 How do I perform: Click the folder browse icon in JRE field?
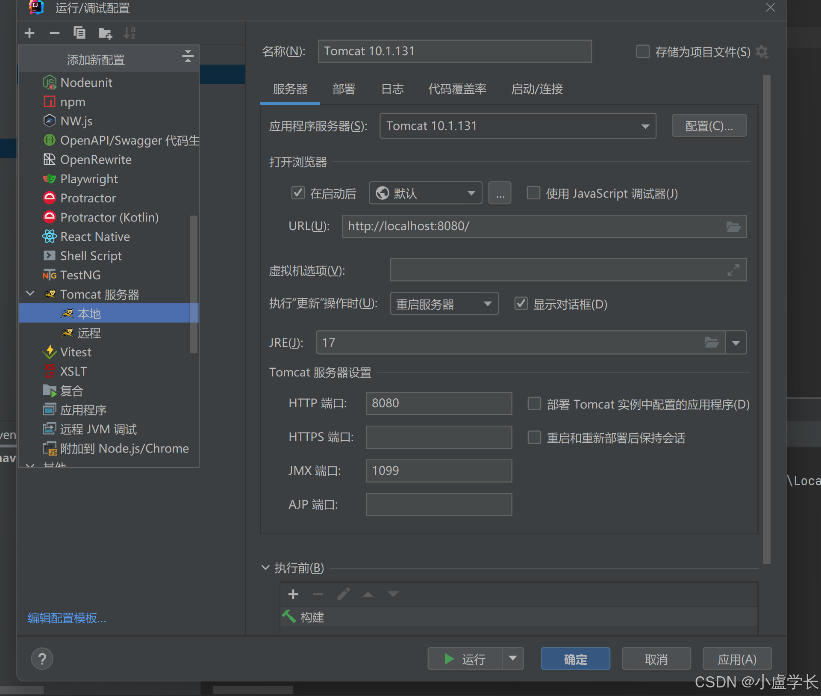click(712, 342)
